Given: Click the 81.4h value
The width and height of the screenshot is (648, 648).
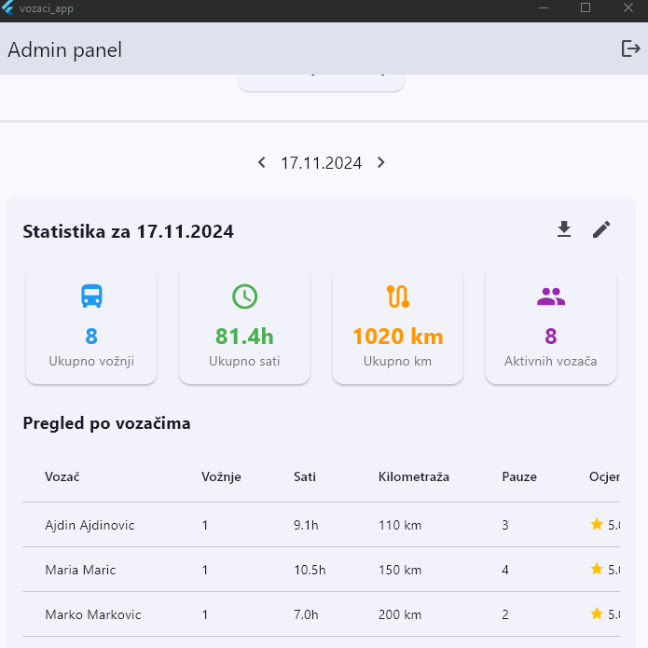Looking at the screenshot, I should [x=244, y=336].
